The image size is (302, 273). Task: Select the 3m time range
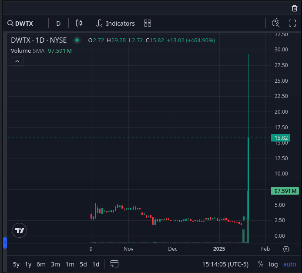point(55,264)
